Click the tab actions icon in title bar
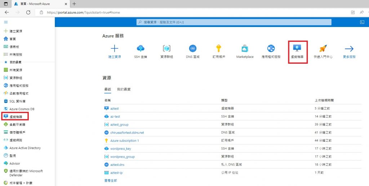369x186 pixels. [6, 4]
